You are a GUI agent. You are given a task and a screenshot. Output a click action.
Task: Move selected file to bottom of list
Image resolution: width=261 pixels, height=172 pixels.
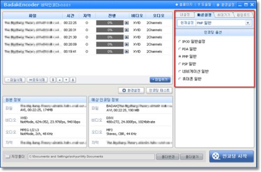click(x=73, y=80)
